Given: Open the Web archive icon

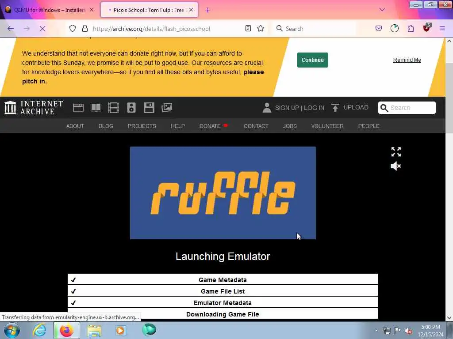Looking at the screenshot, I should coord(78,108).
